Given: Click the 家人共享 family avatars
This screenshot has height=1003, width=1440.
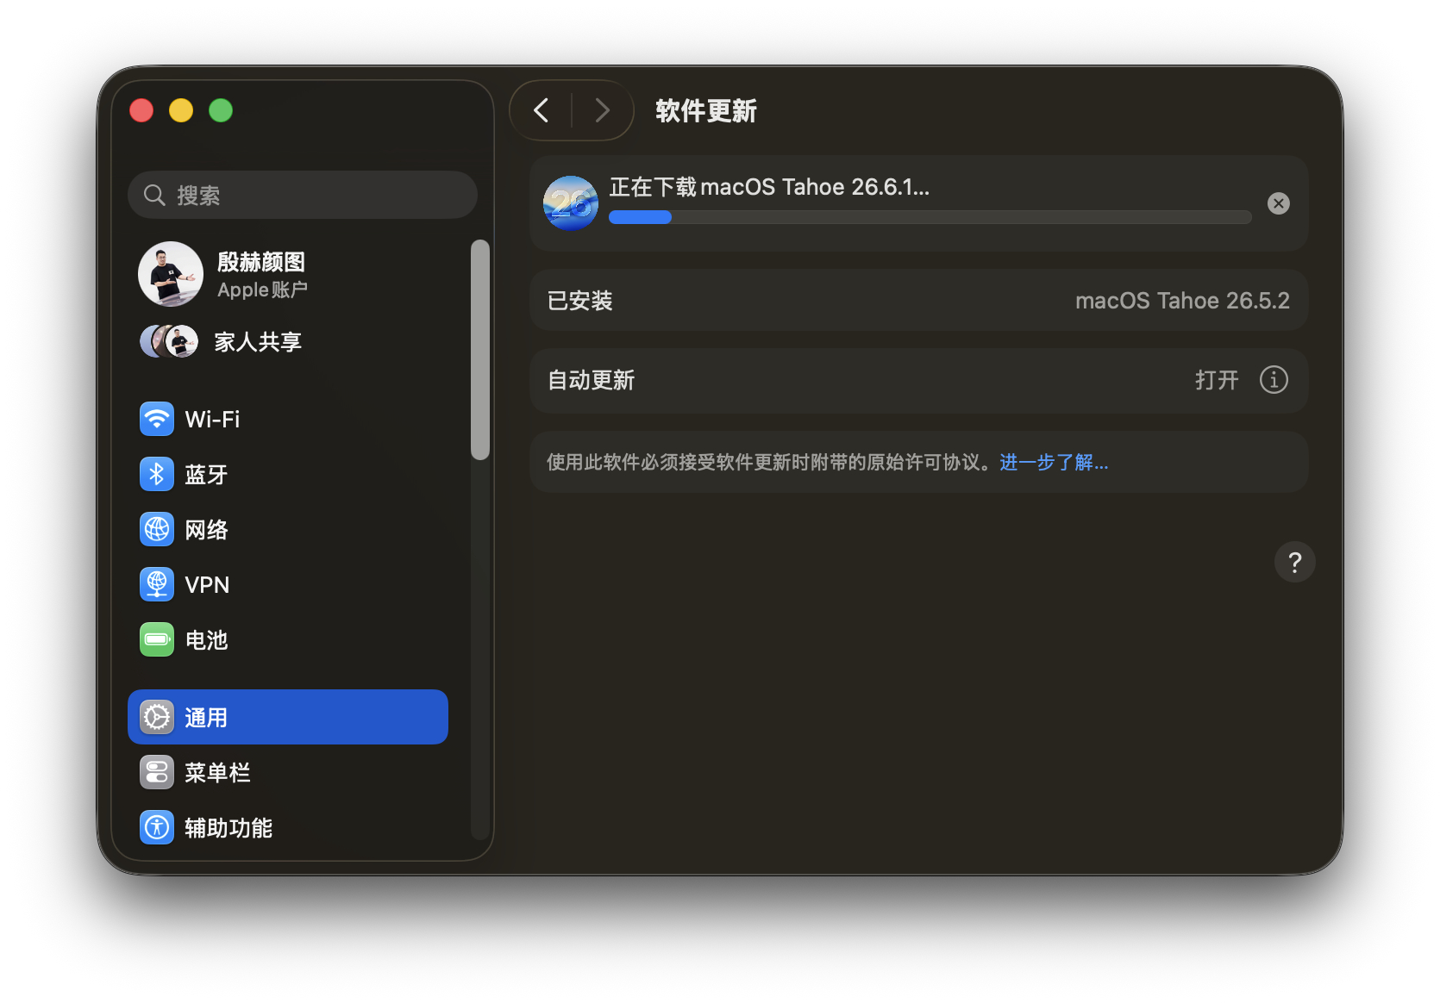Looking at the screenshot, I should [x=169, y=342].
